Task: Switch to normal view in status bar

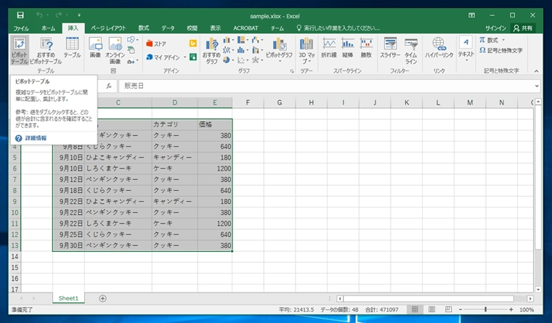Action: tap(415, 309)
